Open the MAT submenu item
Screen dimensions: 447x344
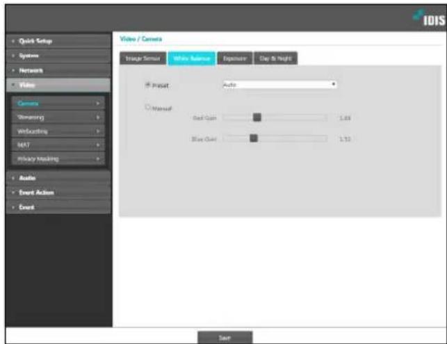point(58,145)
